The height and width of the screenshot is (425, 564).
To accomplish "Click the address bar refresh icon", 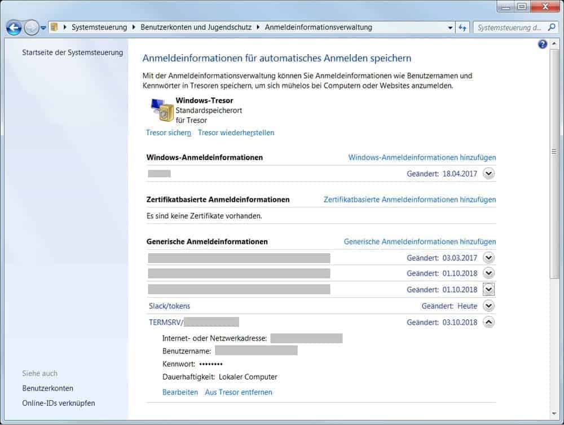I will pyautogui.click(x=462, y=27).
